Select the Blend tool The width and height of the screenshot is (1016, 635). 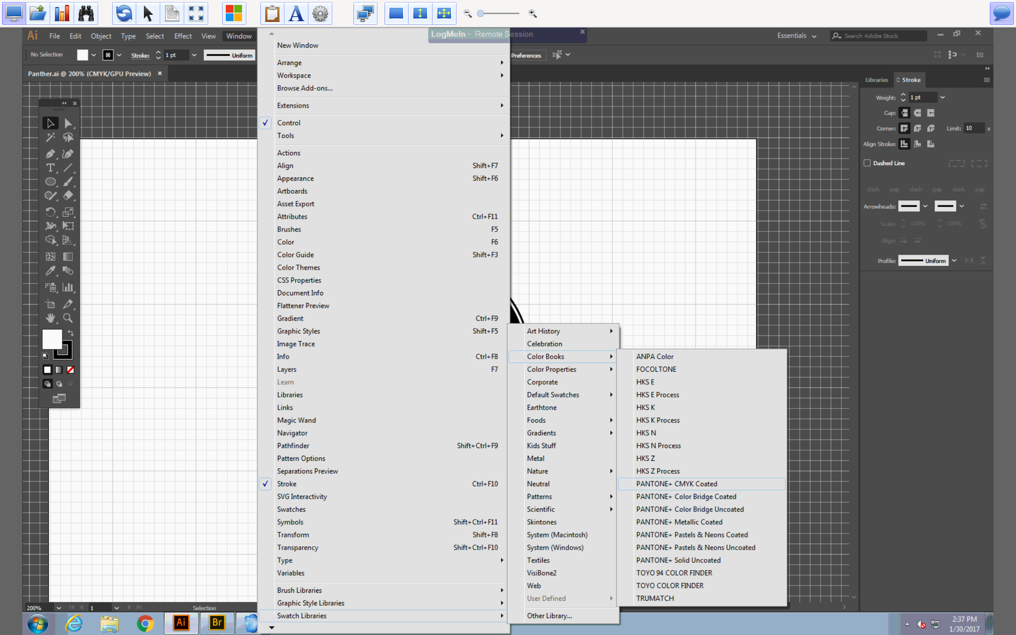pyautogui.click(x=68, y=271)
